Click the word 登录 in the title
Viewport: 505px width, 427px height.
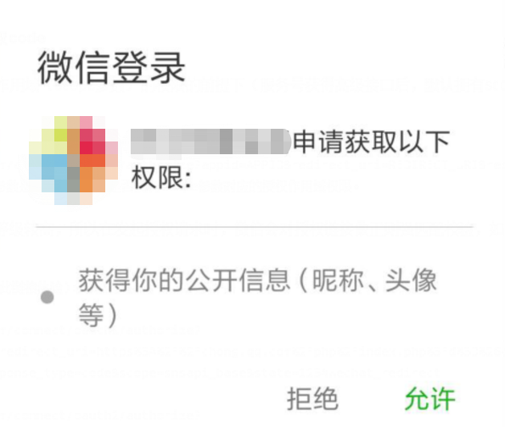[x=149, y=68]
